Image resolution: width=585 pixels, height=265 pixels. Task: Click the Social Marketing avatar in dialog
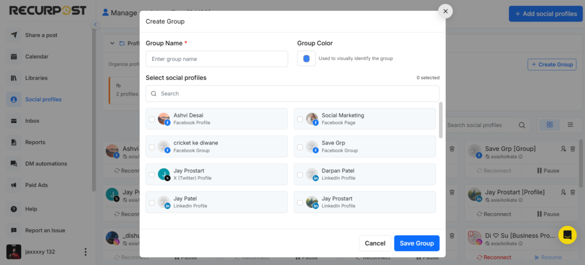tap(312, 119)
